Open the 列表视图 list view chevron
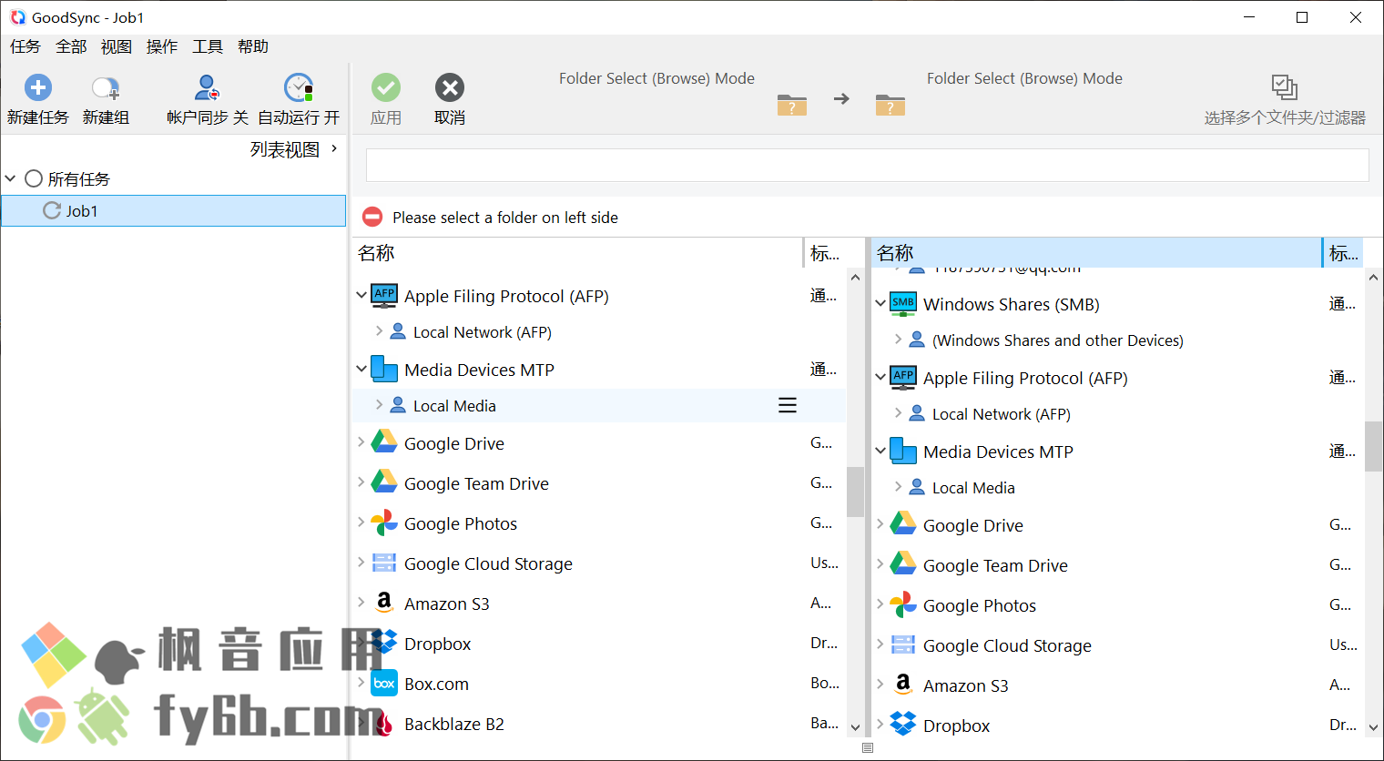 coord(334,148)
